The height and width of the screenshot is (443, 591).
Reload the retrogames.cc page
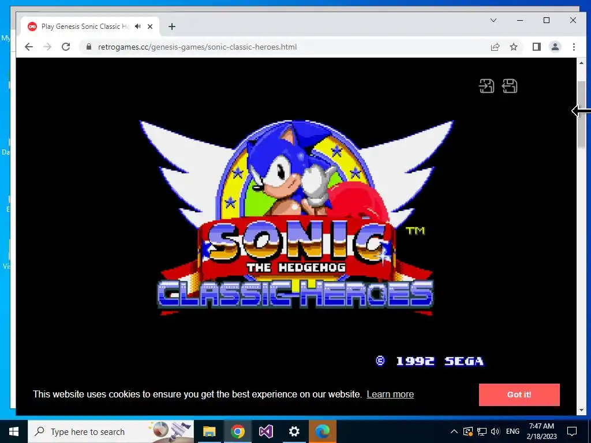coord(66,47)
